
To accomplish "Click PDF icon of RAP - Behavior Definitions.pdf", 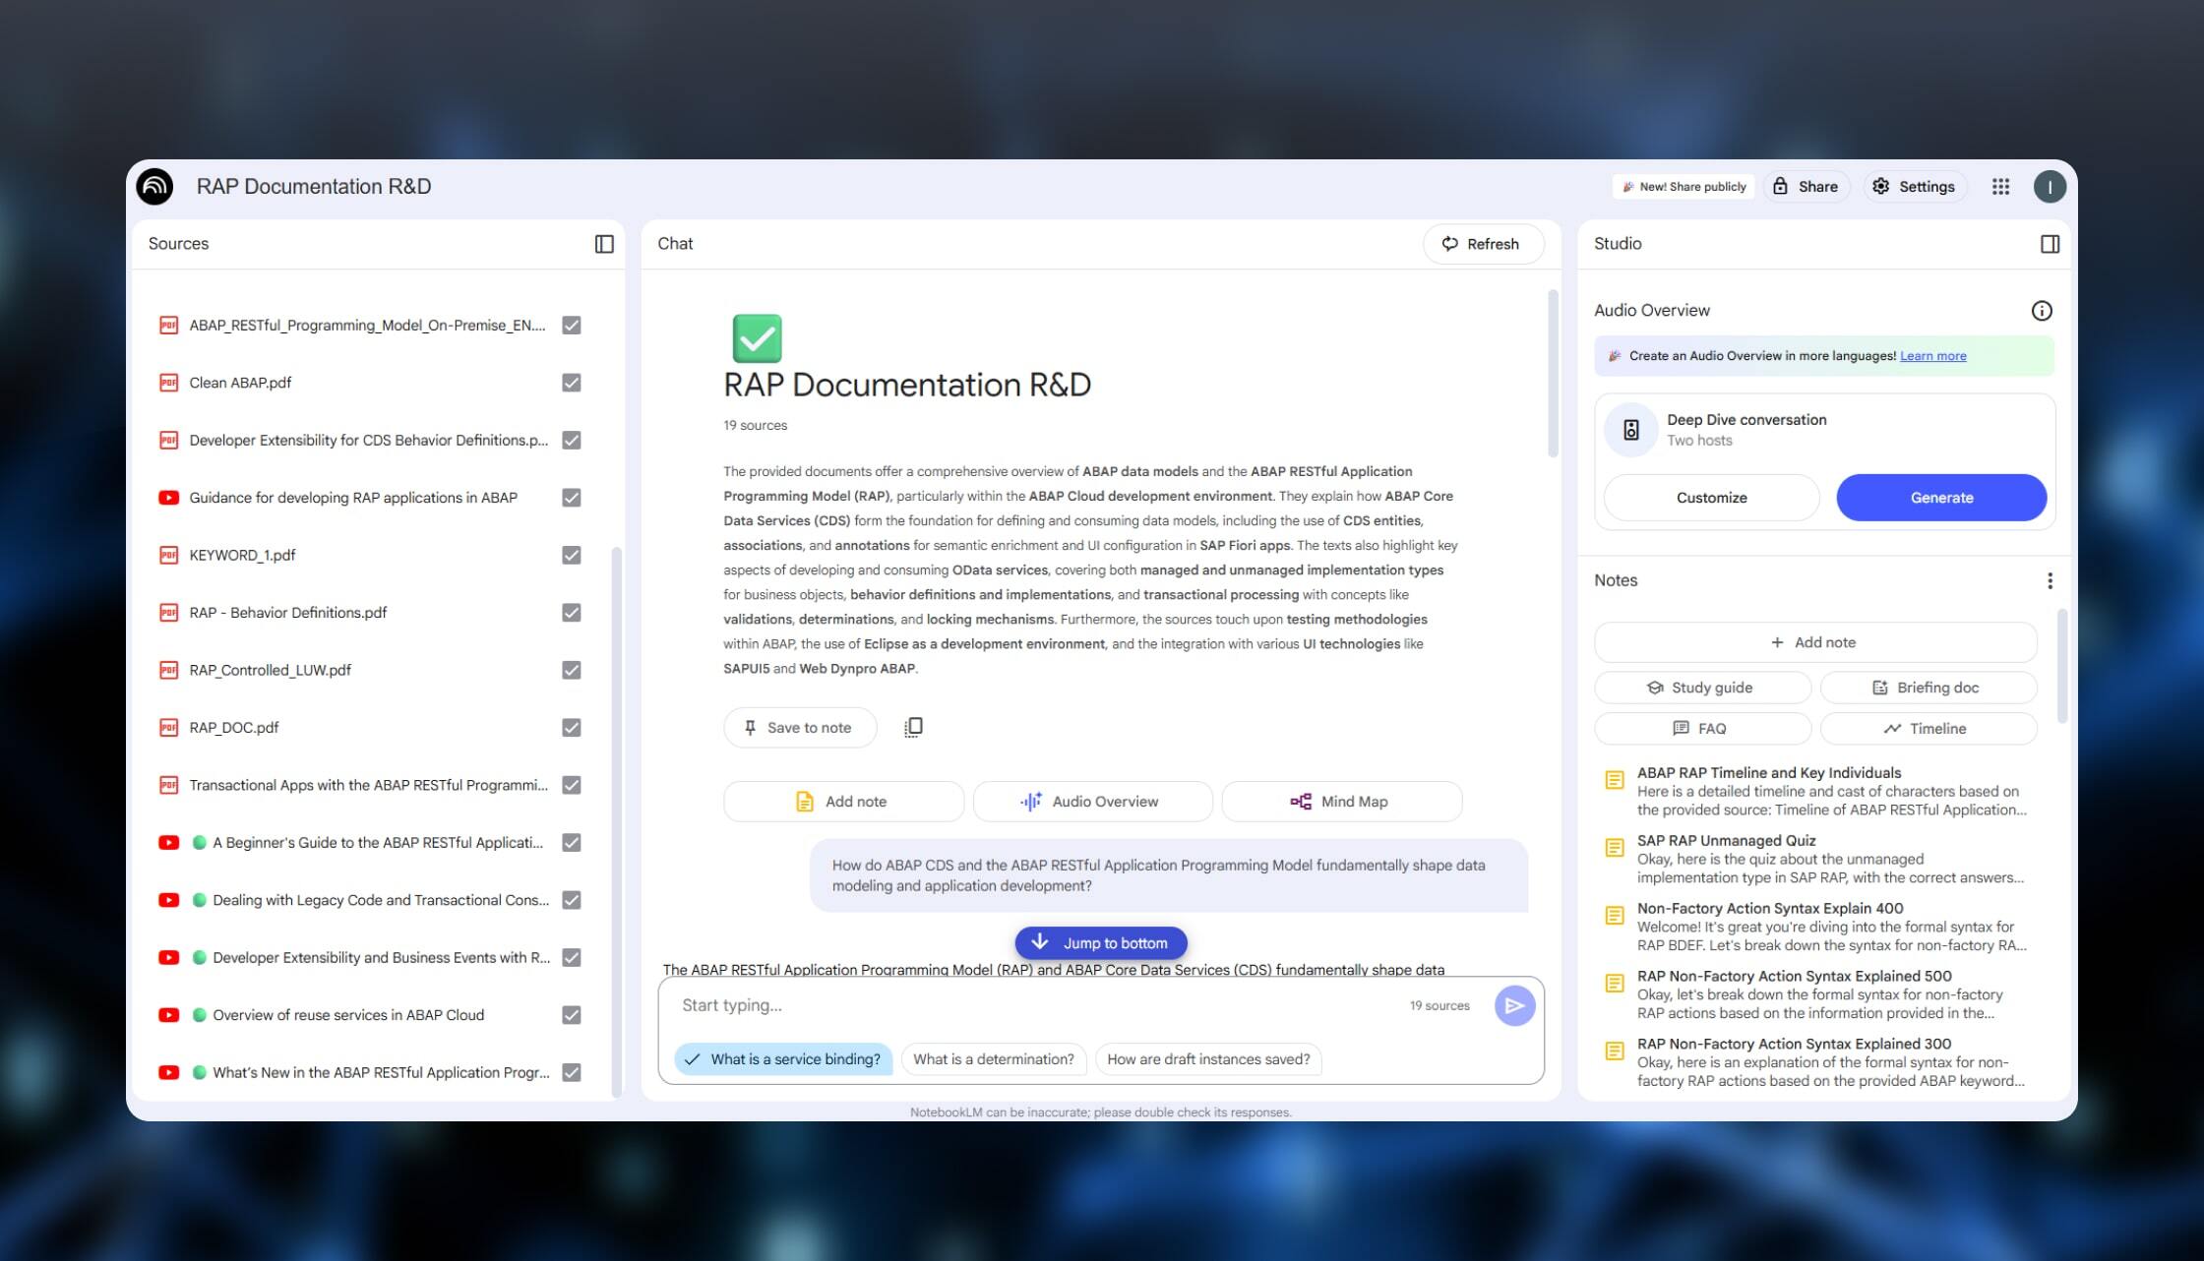I will (x=168, y=613).
